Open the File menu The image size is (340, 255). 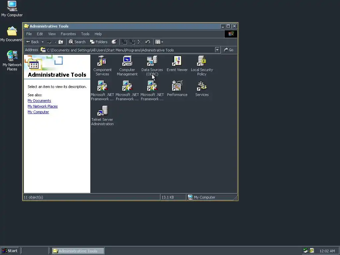pyautogui.click(x=29, y=34)
